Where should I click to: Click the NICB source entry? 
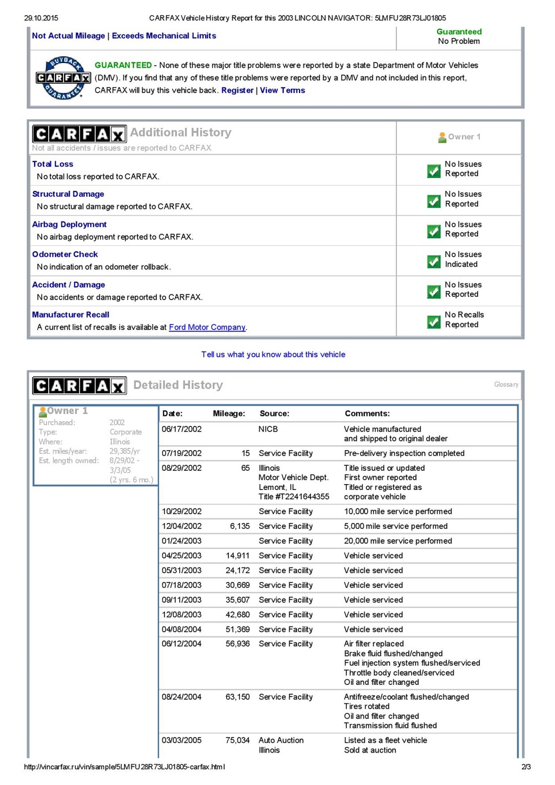point(268,429)
